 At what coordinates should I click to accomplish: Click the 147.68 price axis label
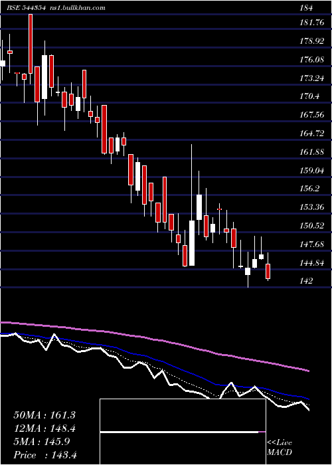[312, 244]
